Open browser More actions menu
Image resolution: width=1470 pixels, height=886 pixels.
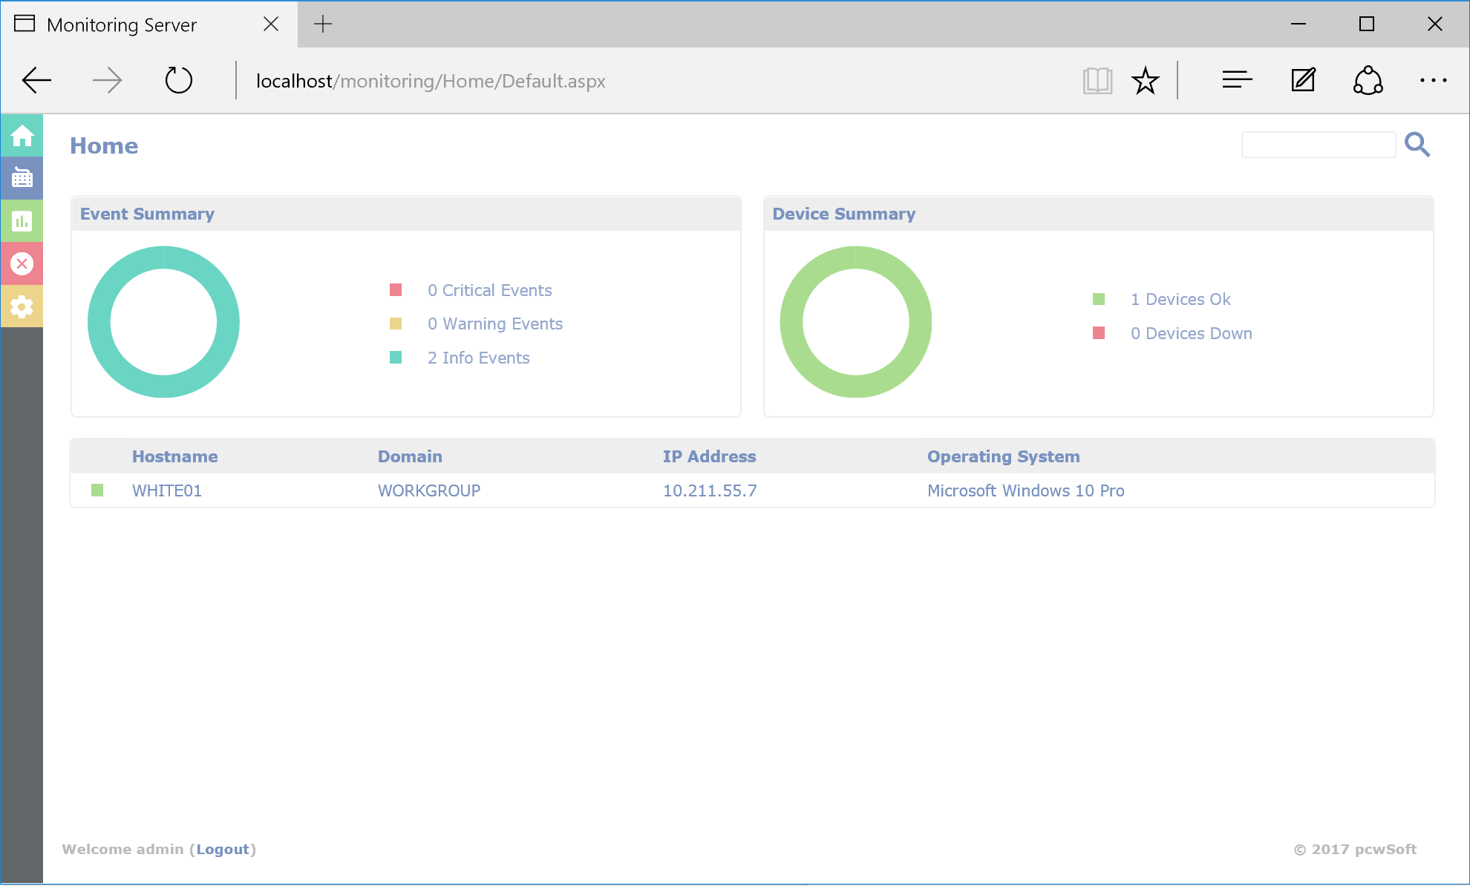(x=1433, y=80)
